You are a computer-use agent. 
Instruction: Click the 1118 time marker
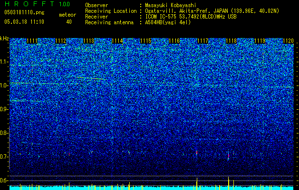(x=231, y=41)
